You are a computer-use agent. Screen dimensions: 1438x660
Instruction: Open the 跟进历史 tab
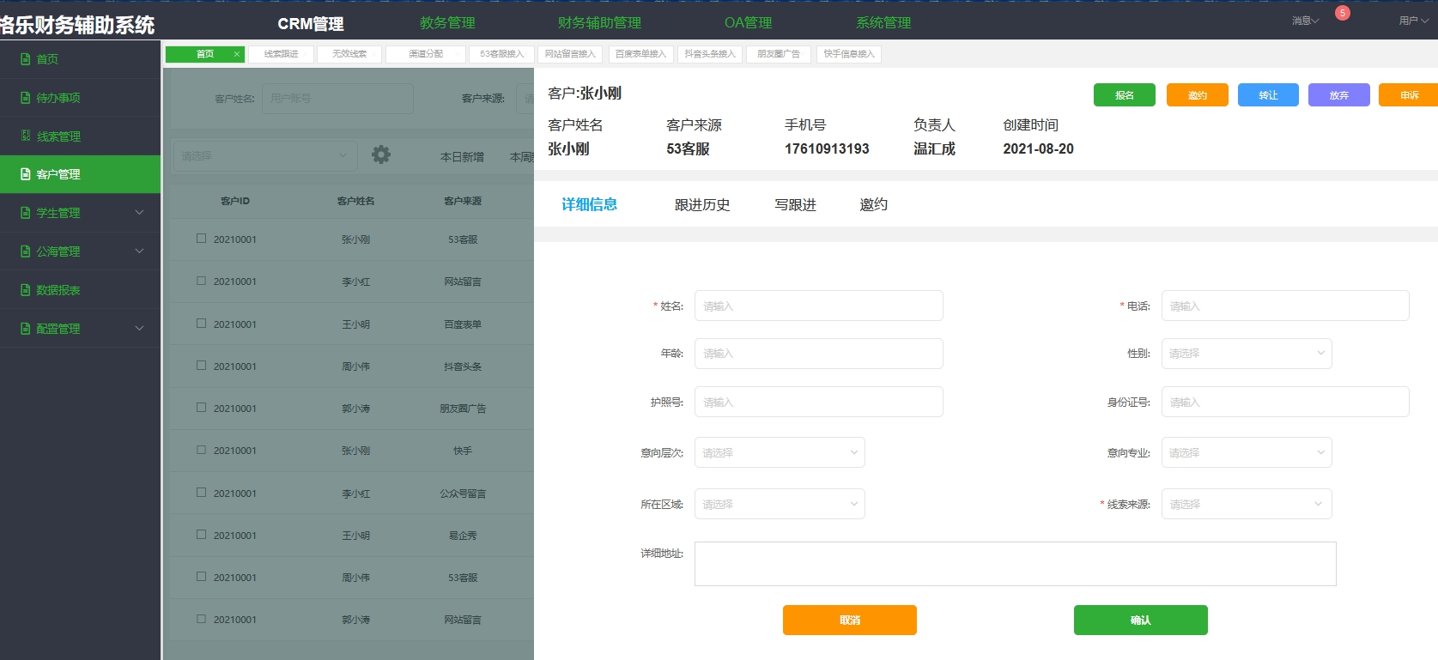coord(702,205)
